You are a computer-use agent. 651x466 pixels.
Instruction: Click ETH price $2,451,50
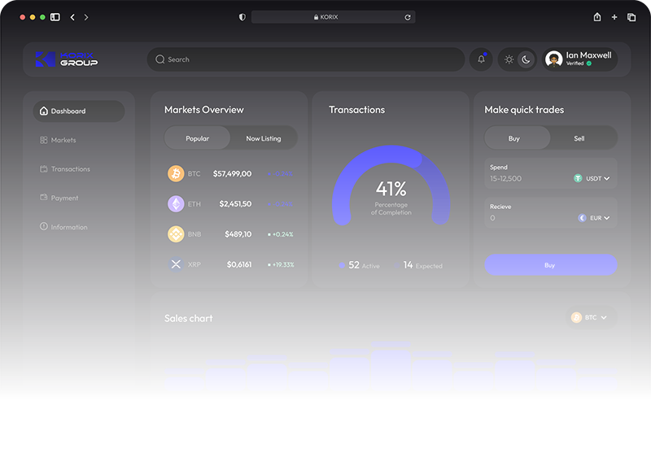pyautogui.click(x=235, y=204)
